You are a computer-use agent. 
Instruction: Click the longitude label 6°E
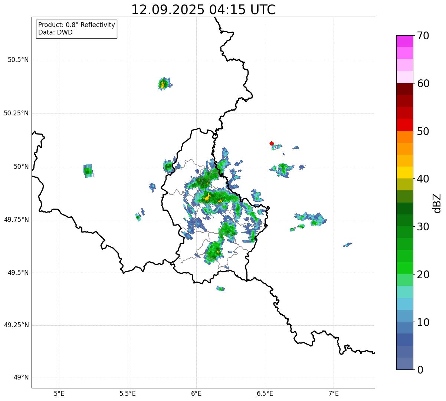coord(196,393)
